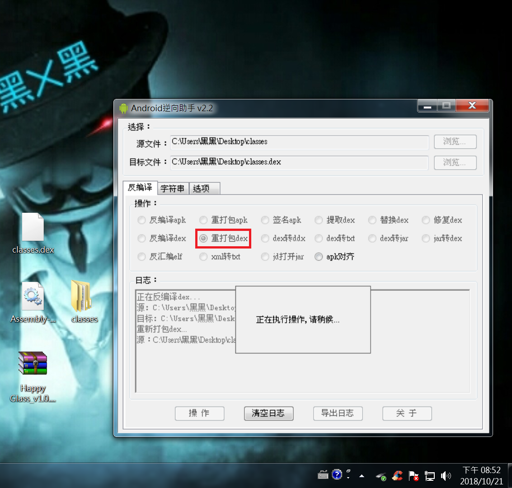Select the dex转ddx radio button
This screenshot has width=512, height=488.
tap(283, 238)
